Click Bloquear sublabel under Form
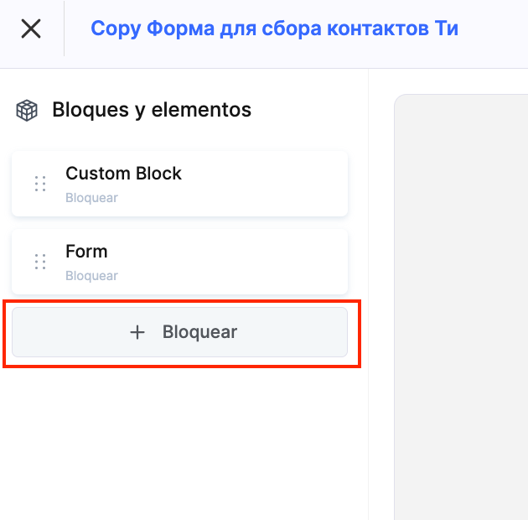The image size is (528, 520). click(91, 276)
